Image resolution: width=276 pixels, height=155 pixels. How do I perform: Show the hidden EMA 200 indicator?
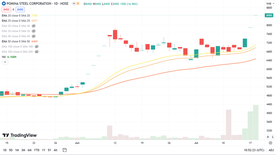click(x=36, y=52)
